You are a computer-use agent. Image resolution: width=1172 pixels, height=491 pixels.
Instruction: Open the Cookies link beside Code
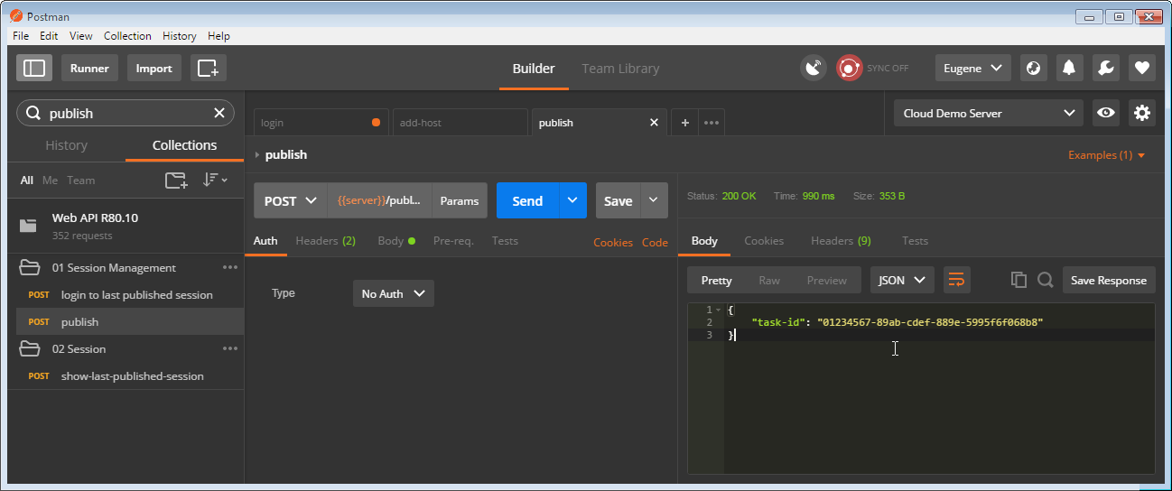tap(613, 242)
